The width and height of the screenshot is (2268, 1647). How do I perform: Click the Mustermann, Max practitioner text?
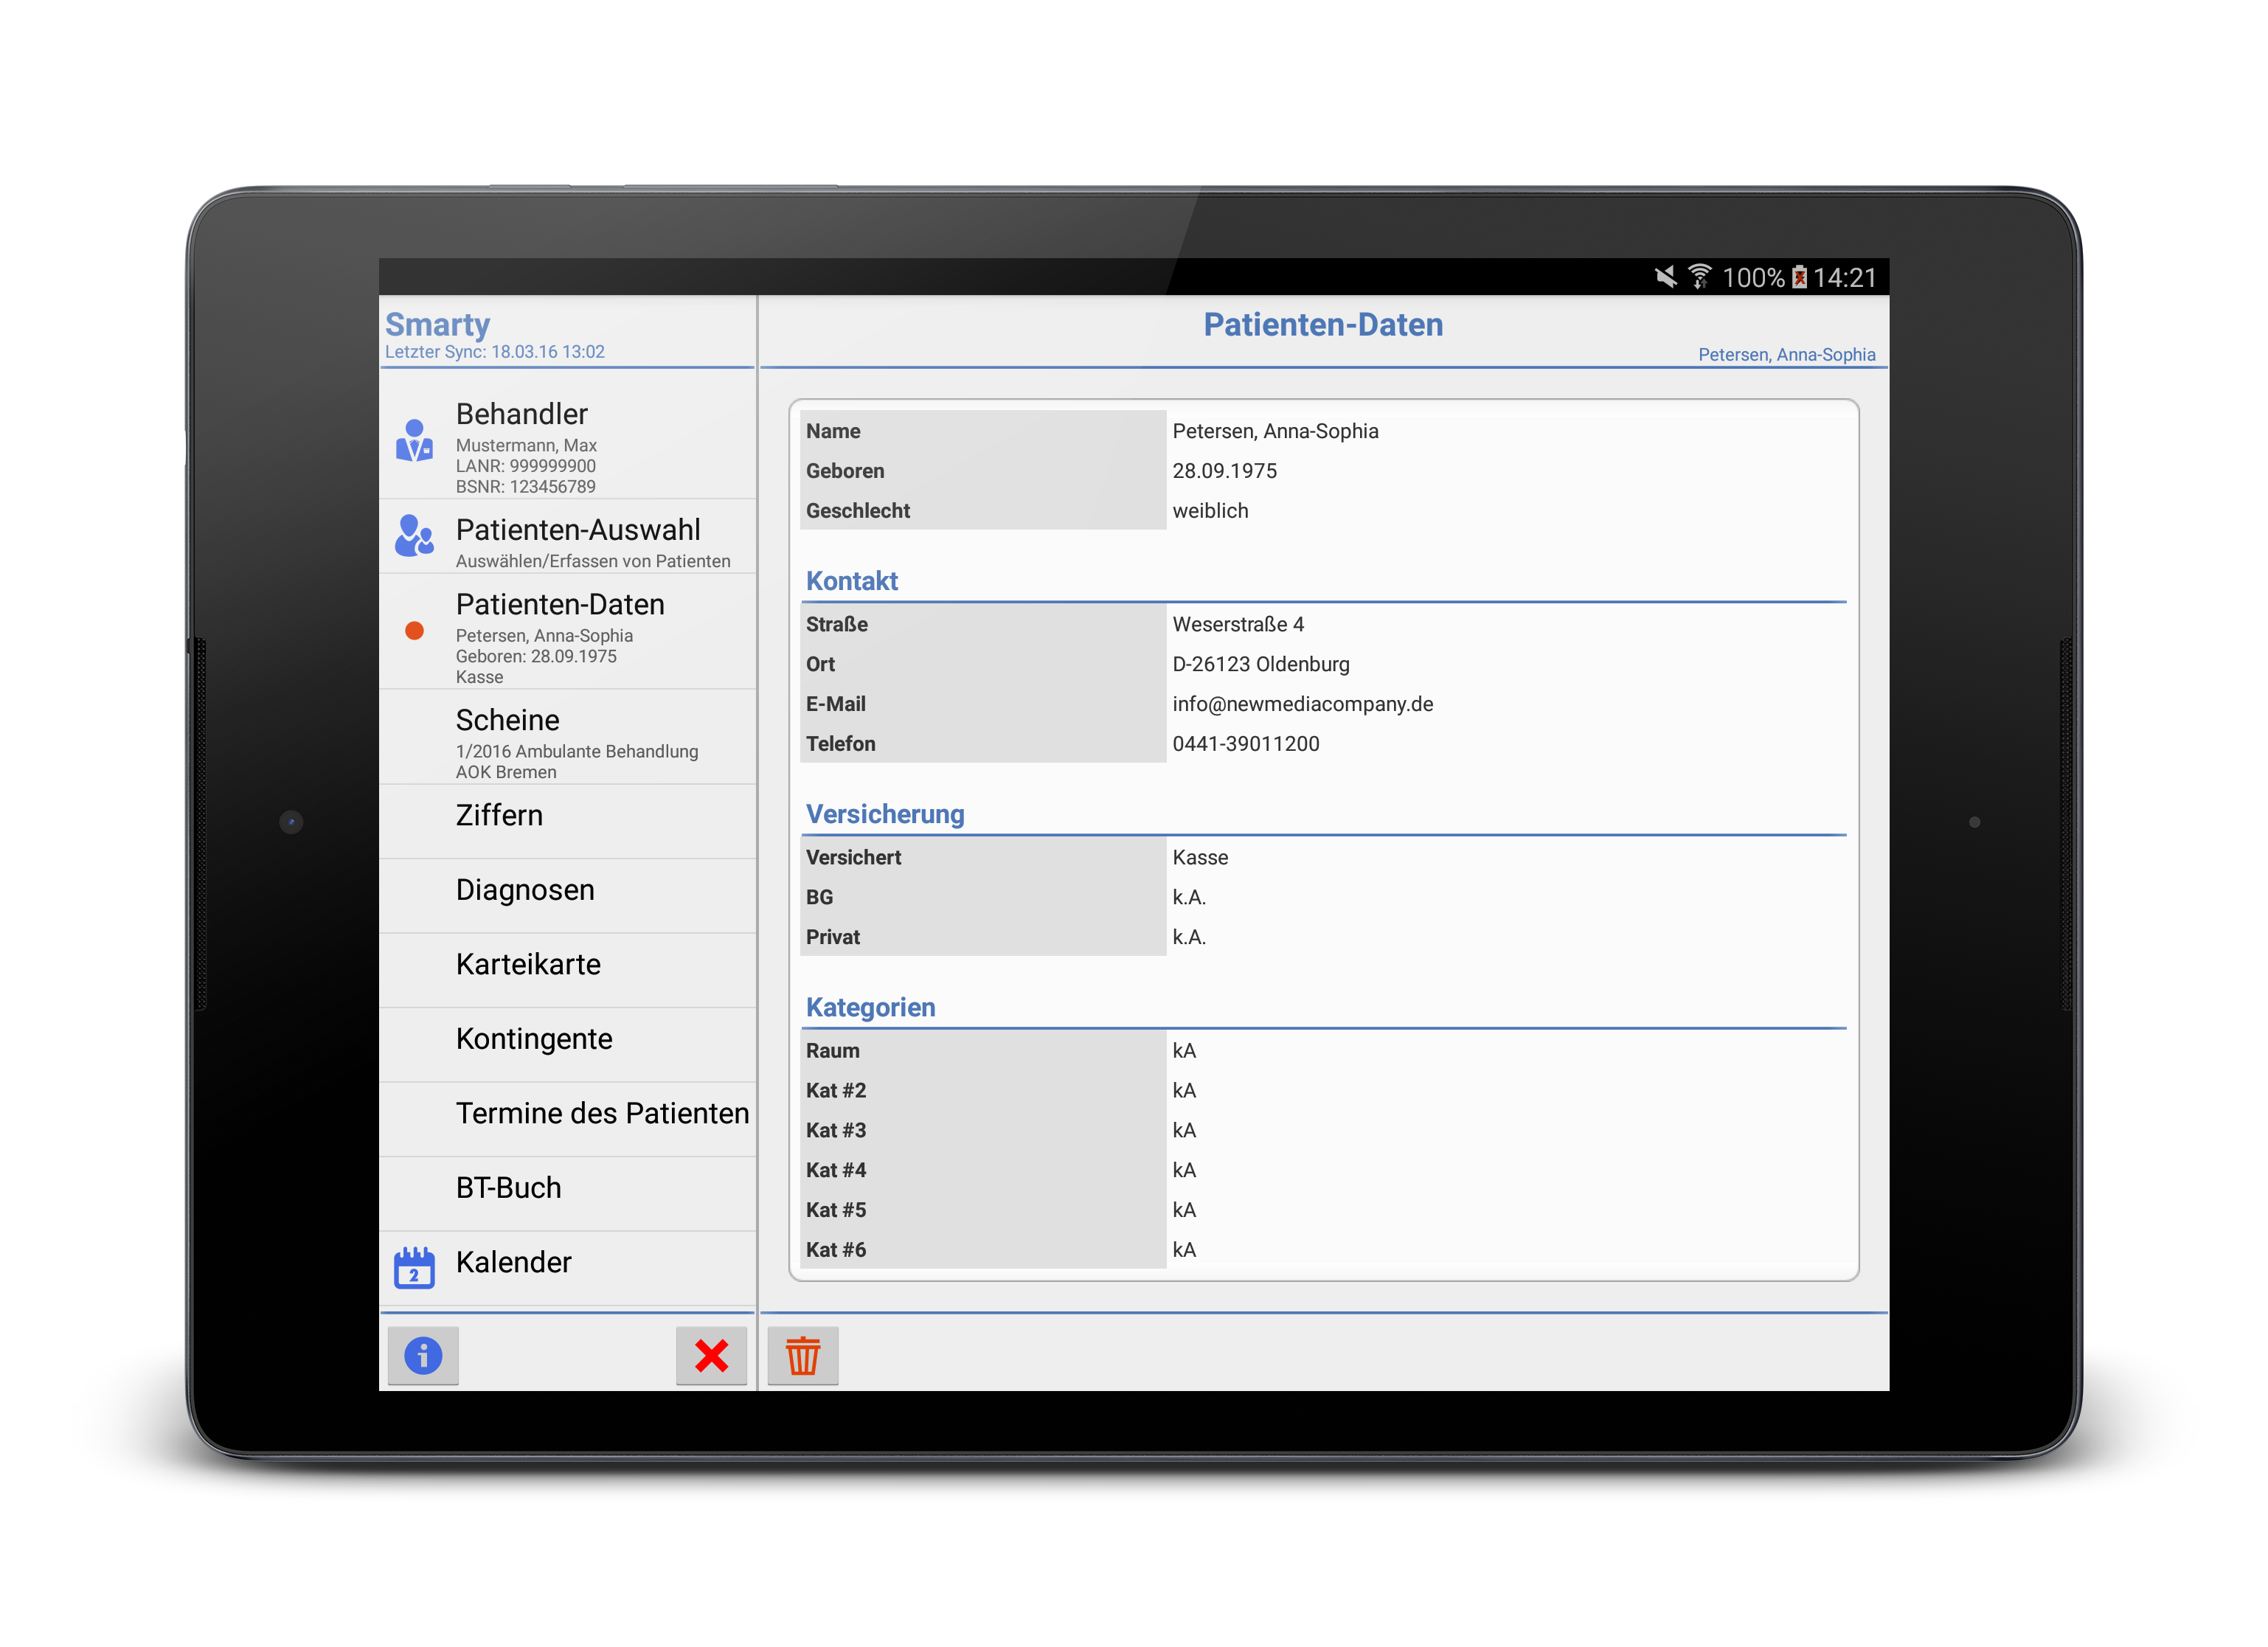(x=526, y=445)
